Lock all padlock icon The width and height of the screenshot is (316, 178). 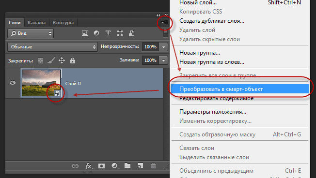click(x=73, y=60)
